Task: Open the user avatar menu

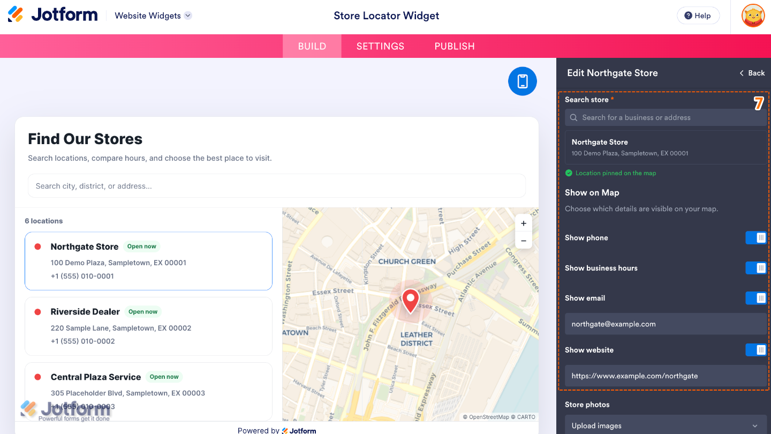Action: coord(753,16)
